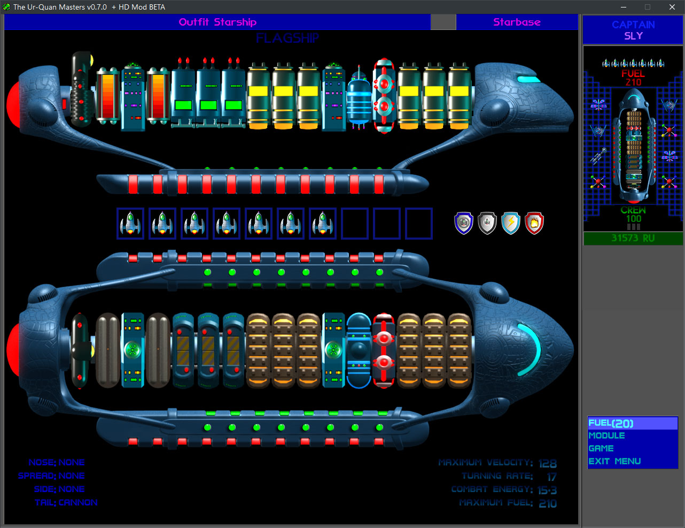
Task: Click the NOSE: NONE weapon label
Action: (x=57, y=462)
